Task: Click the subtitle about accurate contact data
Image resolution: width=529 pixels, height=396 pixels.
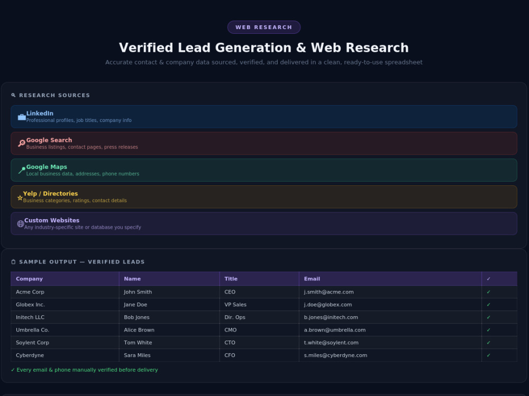Action: tap(264, 62)
